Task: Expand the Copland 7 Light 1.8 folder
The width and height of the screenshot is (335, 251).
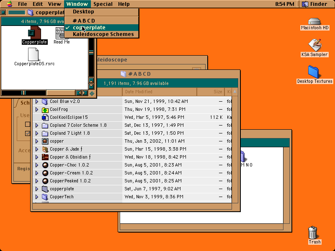Action: click(37, 133)
